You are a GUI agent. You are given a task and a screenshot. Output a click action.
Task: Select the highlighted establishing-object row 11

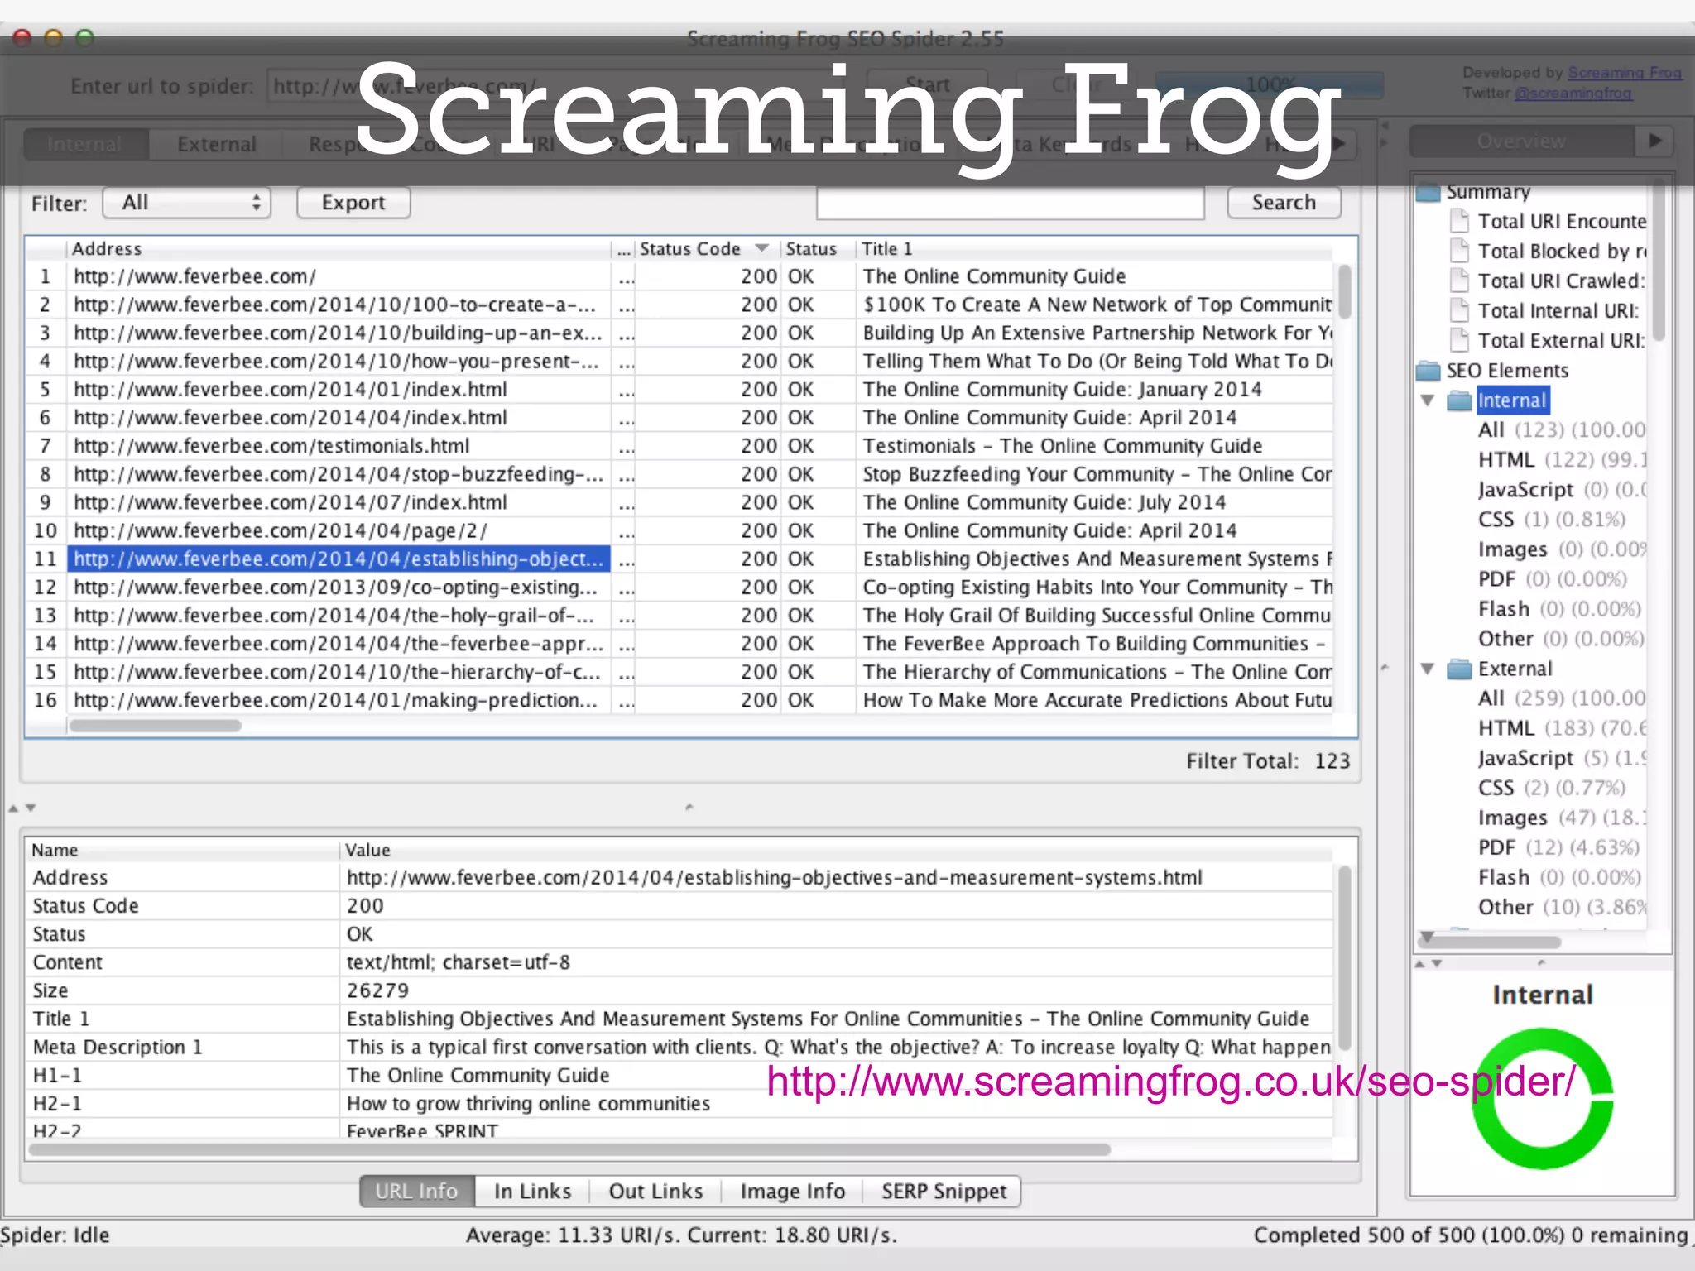tap(339, 559)
